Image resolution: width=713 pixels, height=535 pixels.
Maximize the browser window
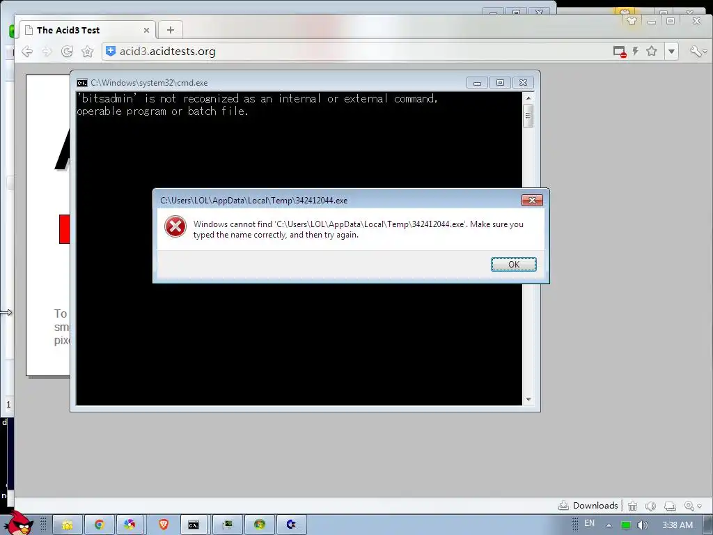[671, 21]
